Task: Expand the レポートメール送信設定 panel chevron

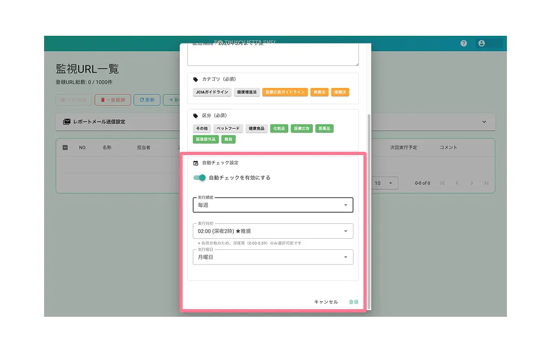Action: 484,122
